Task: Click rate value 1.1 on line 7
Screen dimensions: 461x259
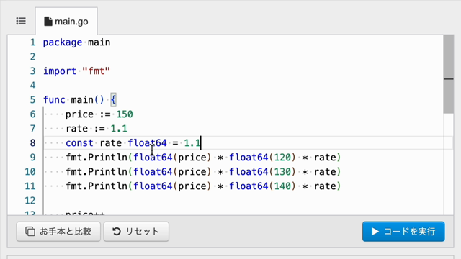Action: pos(119,129)
